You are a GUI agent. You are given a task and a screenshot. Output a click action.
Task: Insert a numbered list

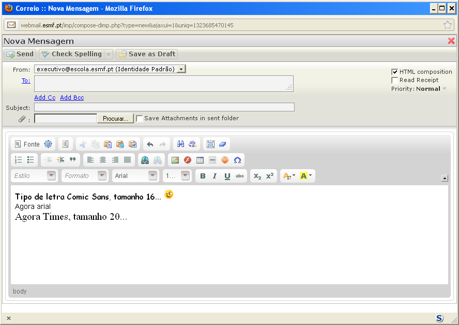click(18, 160)
